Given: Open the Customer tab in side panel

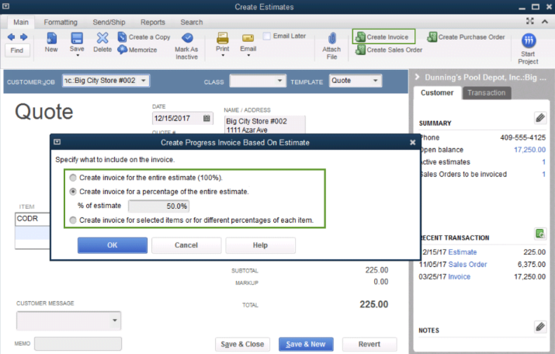Looking at the screenshot, I should click(x=437, y=92).
